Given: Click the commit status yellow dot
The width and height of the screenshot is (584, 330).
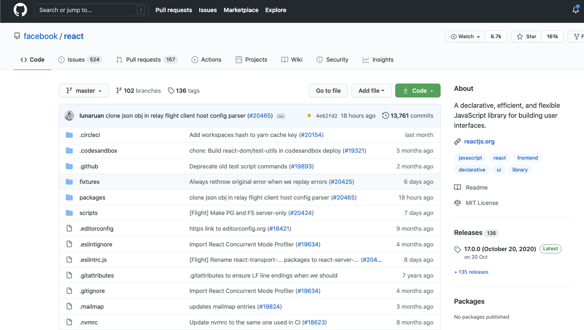Looking at the screenshot, I should coord(309,115).
